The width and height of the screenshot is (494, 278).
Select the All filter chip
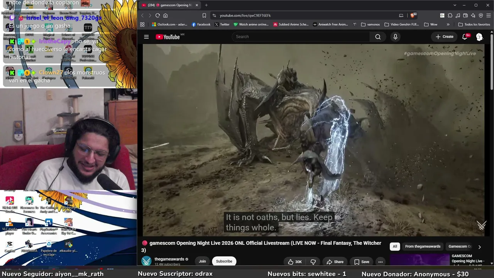pos(395,246)
